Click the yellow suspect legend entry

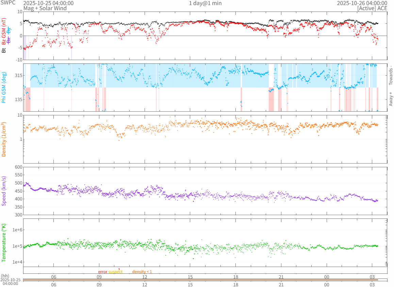pyautogui.click(x=115, y=272)
